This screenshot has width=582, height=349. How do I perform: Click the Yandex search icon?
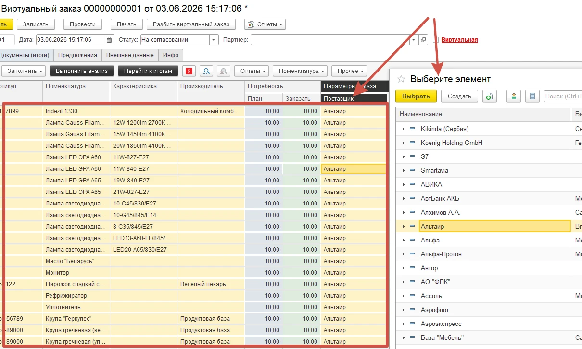coord(190,71)
